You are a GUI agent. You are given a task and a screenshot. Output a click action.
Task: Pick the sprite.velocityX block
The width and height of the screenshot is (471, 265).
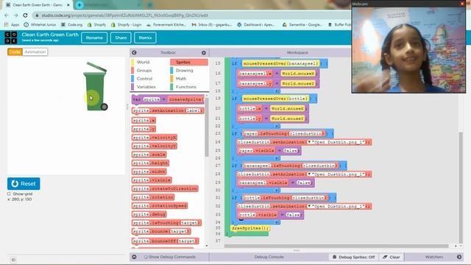[x=155, y=138]
